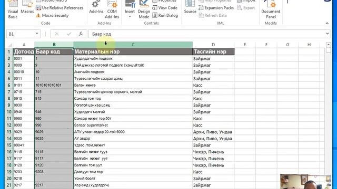
Task: Select column F header
Action: click(x=266, y=45)
